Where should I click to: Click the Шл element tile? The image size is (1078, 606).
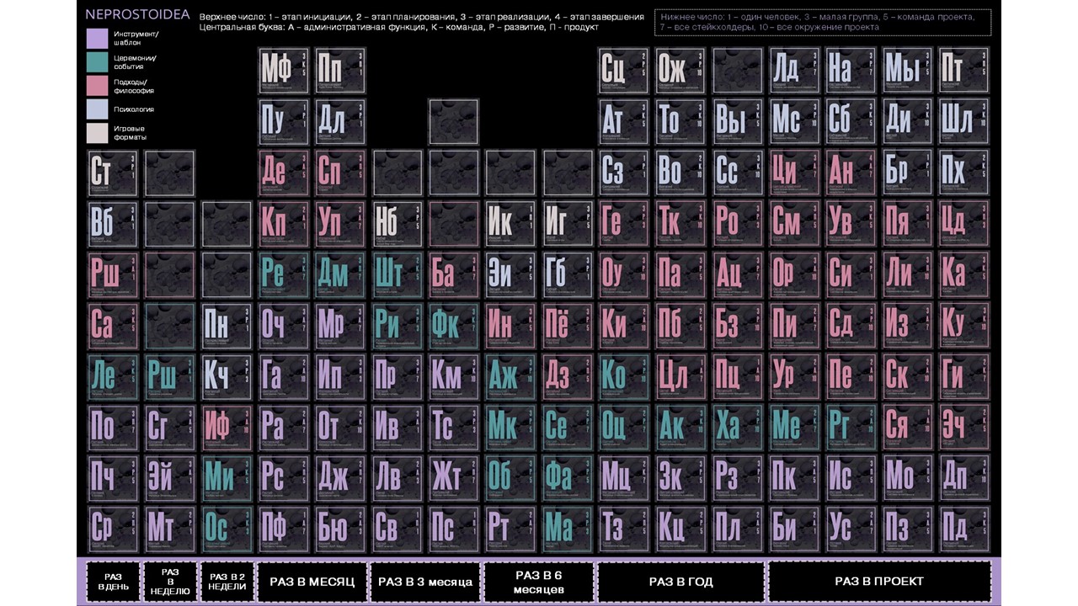(963, 121)
